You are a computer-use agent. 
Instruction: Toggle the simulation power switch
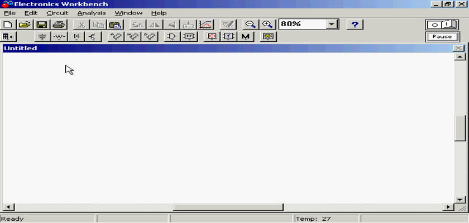(442, 25)
